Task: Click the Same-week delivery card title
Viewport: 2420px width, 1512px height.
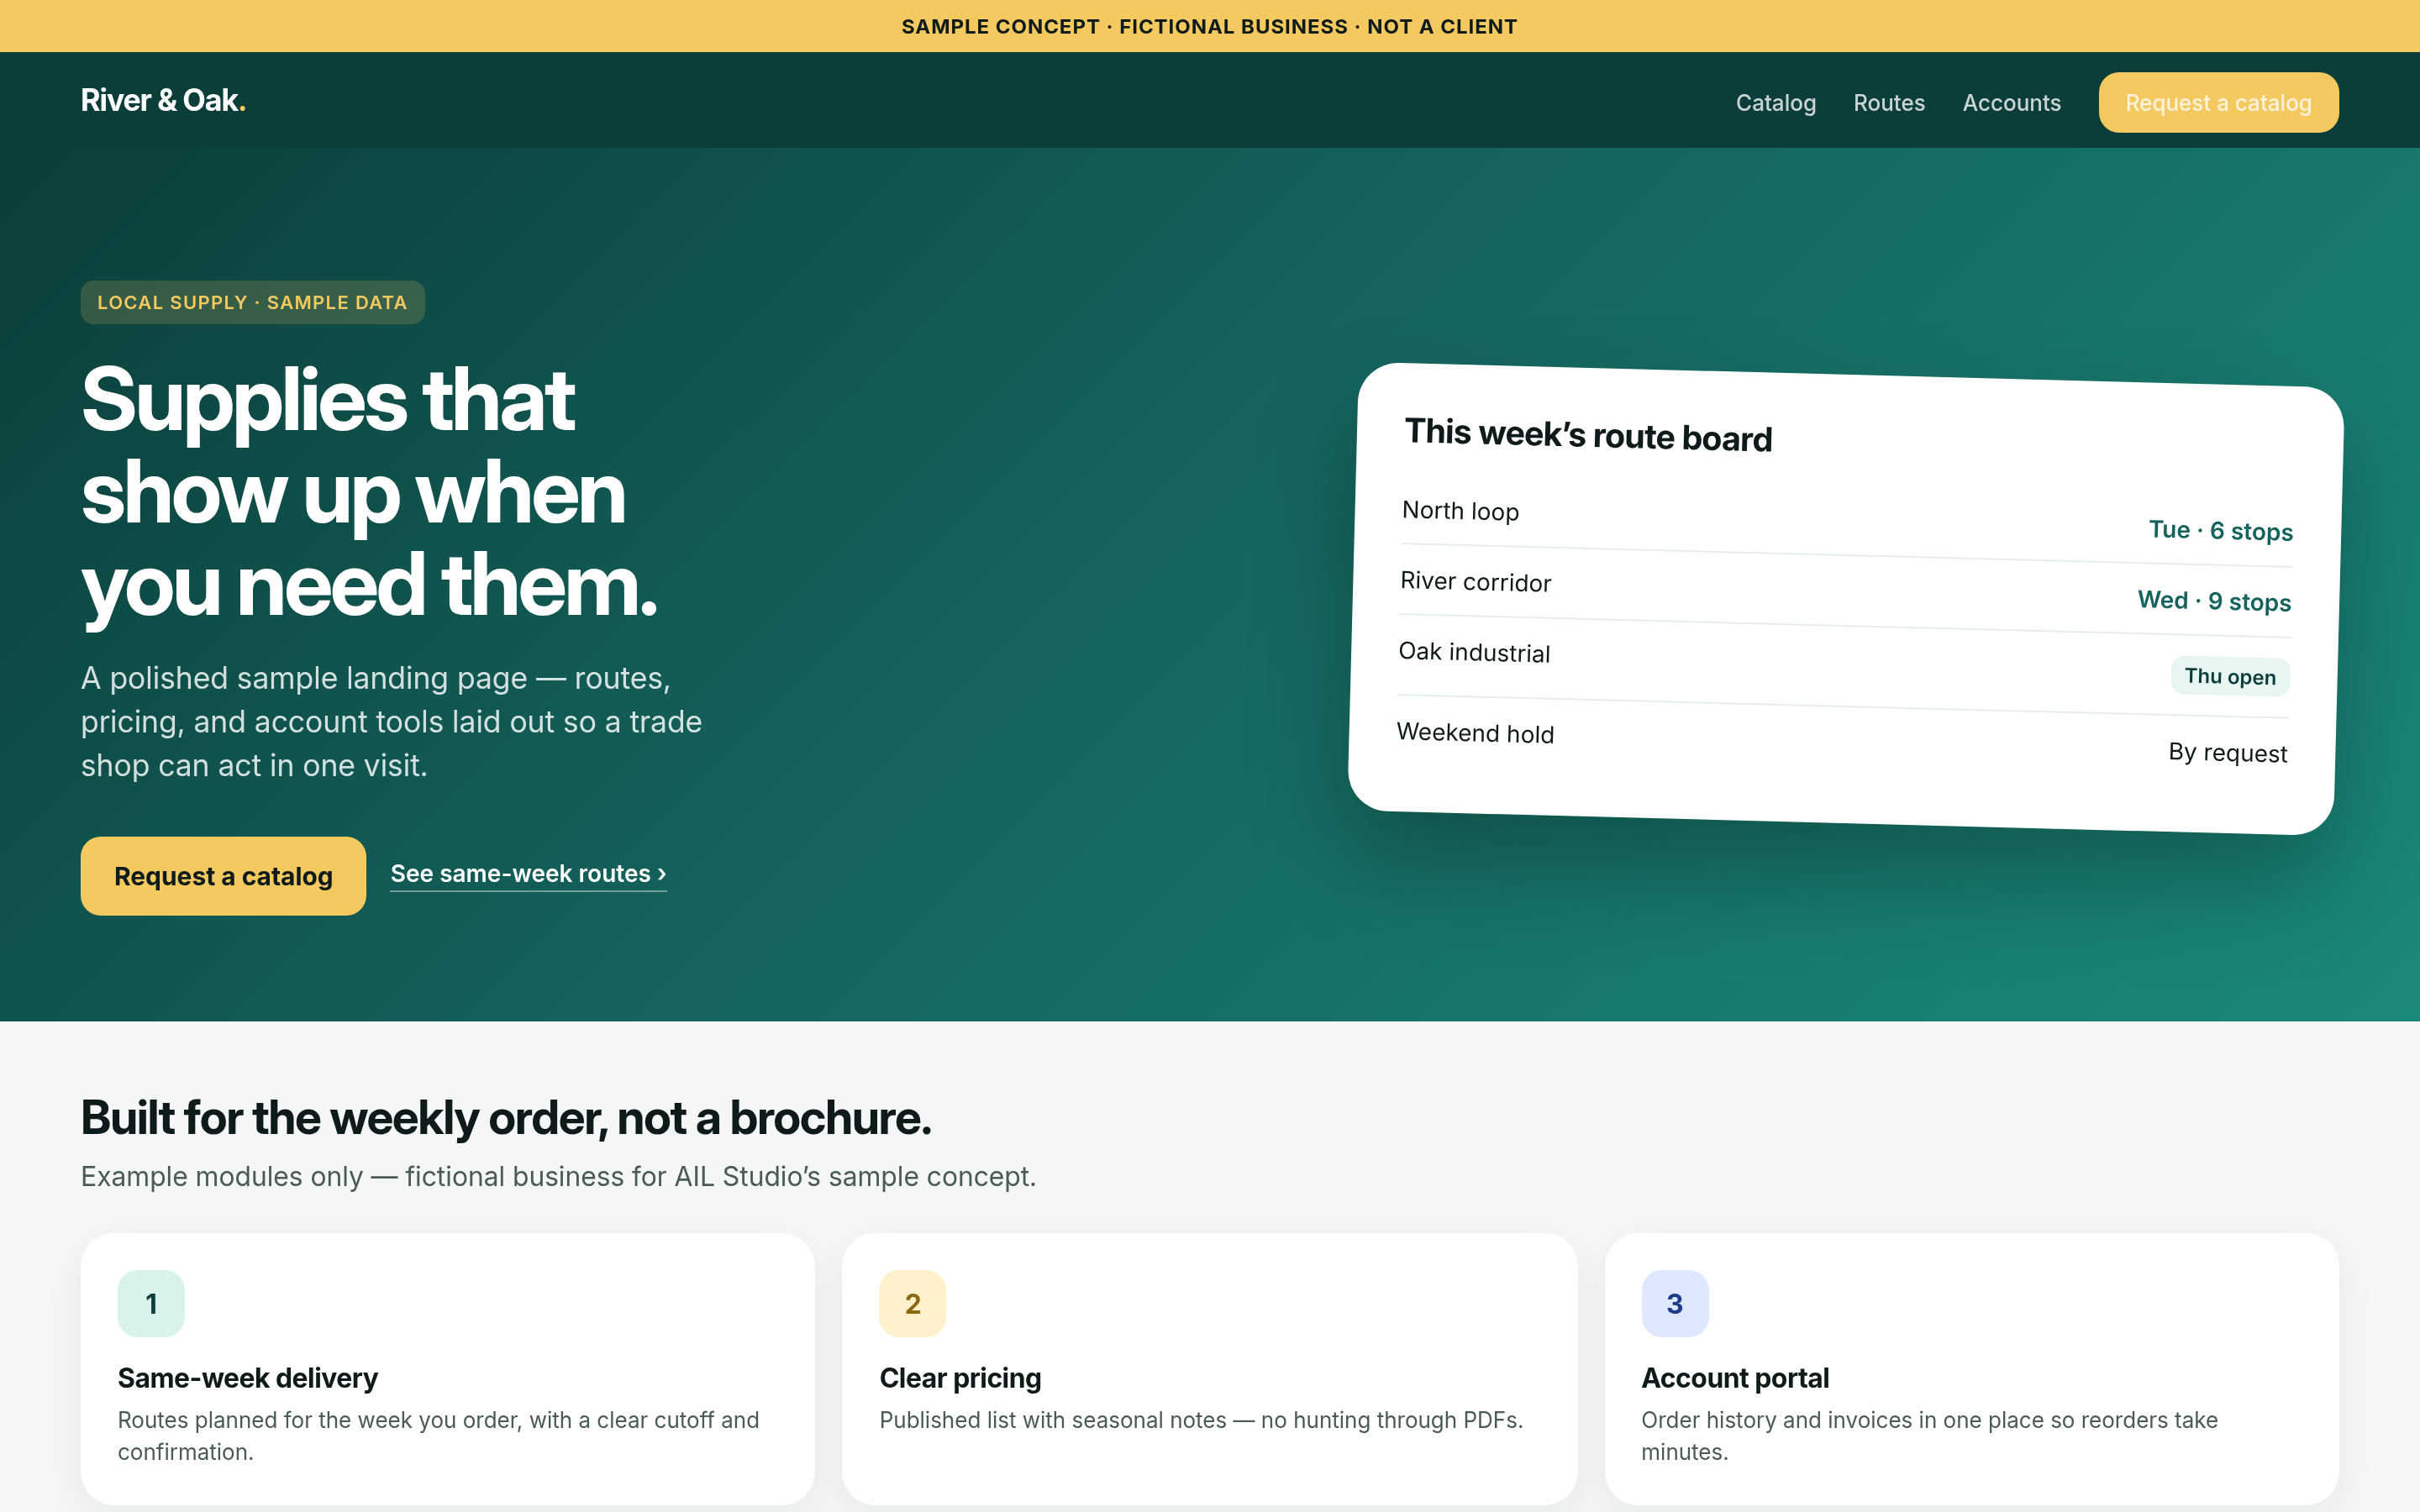Action: 248,1378
